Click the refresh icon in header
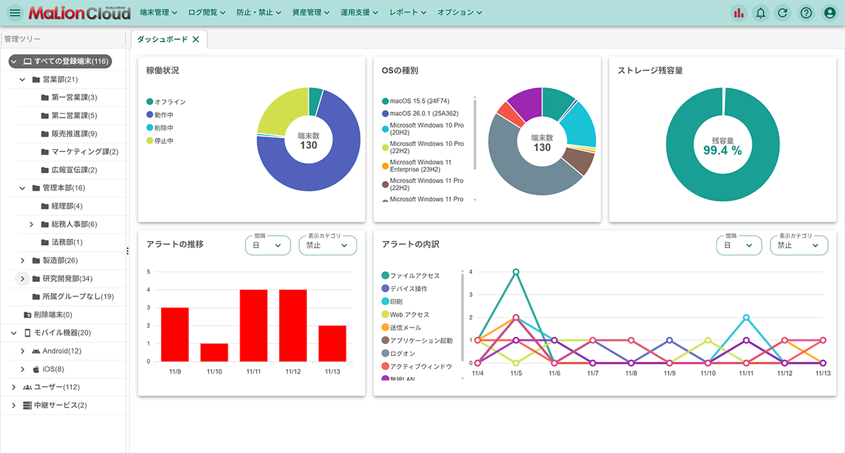 point(783,13)
